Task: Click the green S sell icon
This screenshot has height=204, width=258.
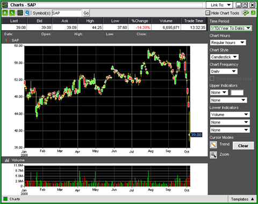Action: [12, 13]
